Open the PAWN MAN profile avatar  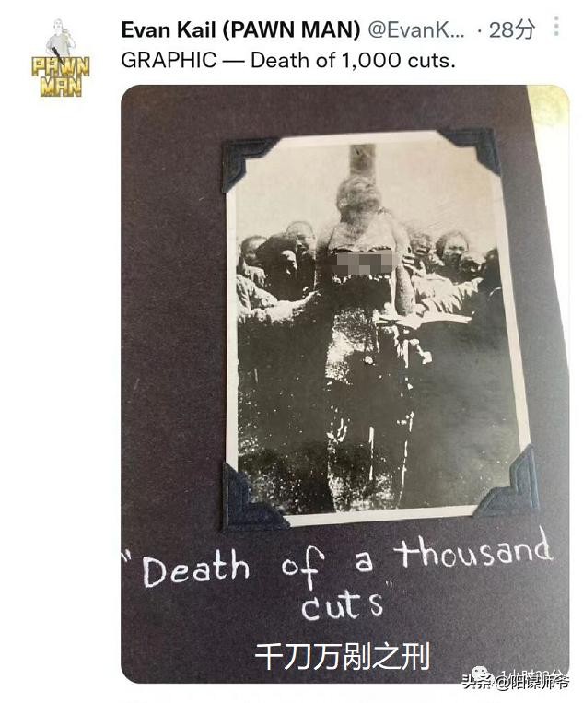click(61, 58)
